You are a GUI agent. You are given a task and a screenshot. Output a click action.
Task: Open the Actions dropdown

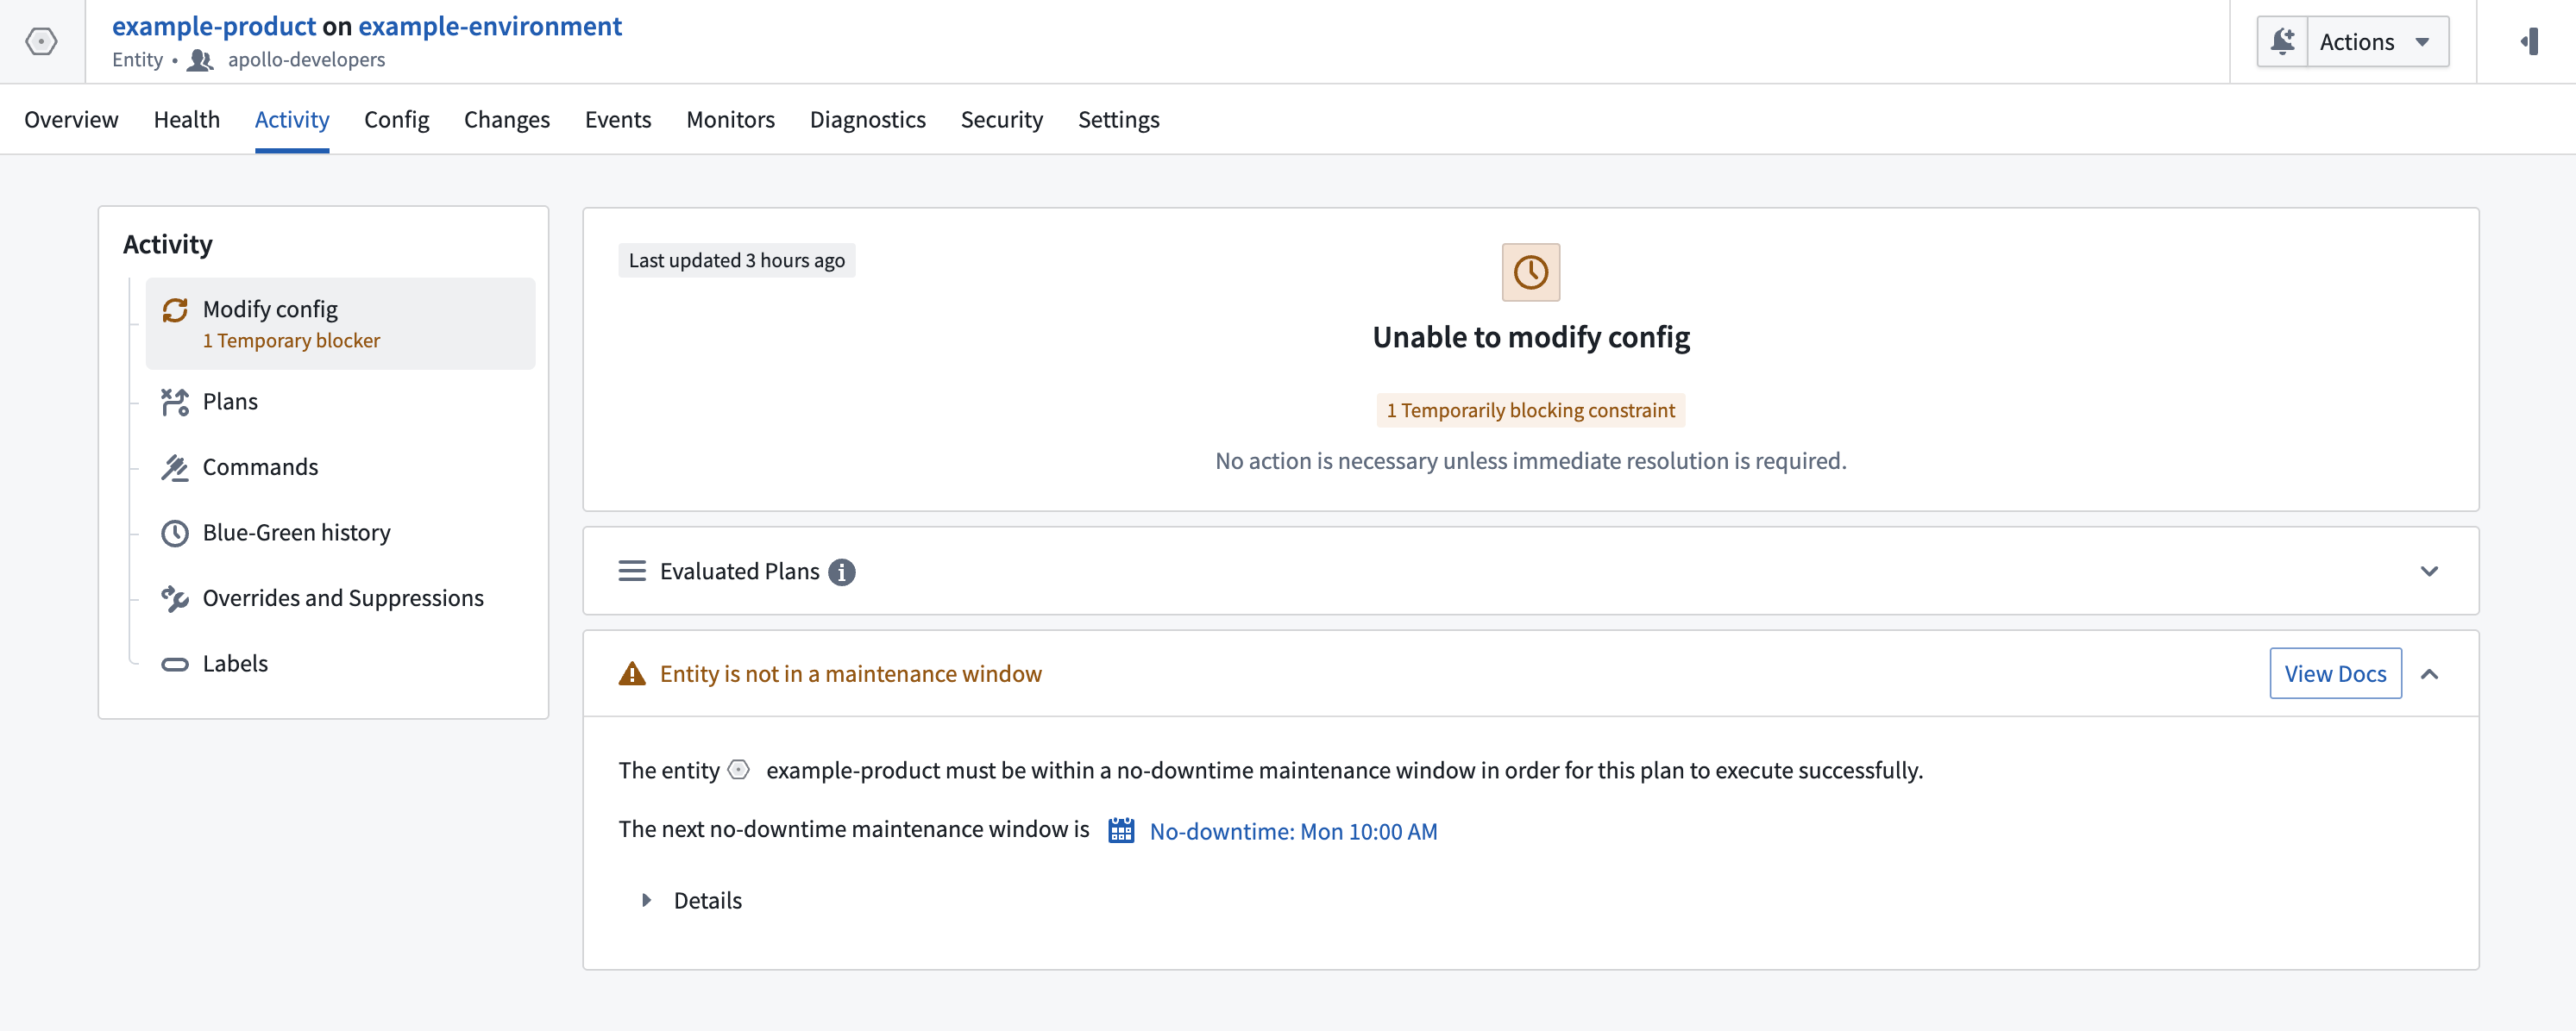coord(2378,41)
